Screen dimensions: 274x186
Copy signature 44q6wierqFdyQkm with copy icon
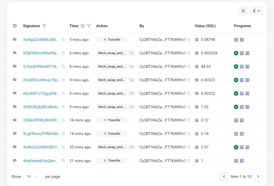[63, 161]
